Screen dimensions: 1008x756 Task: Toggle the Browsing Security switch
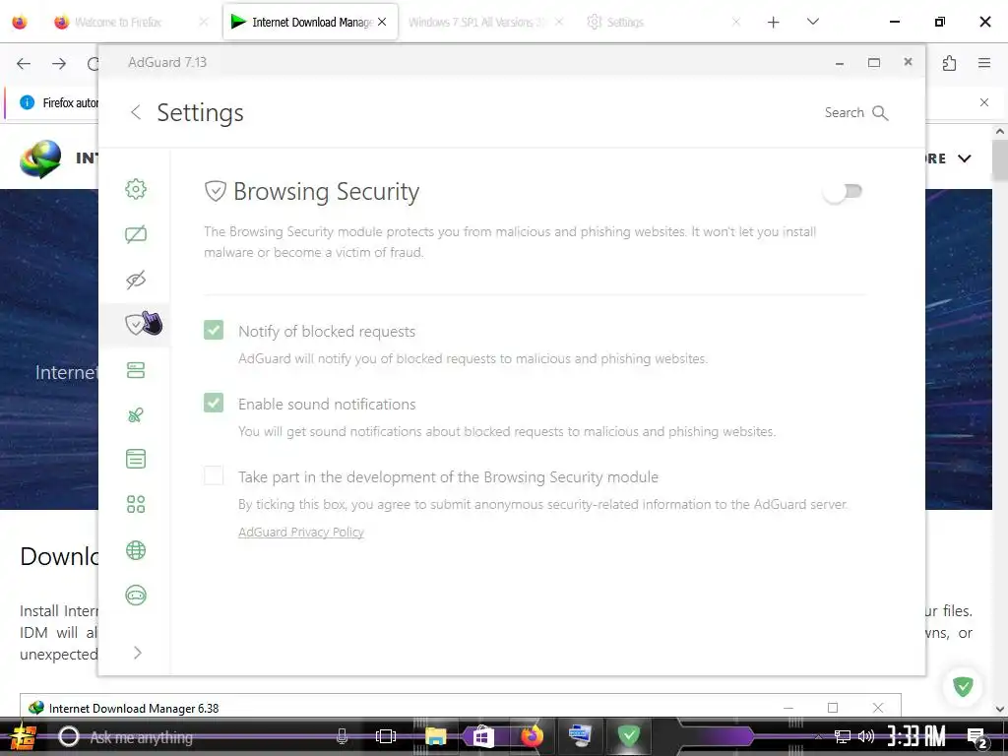coord(843,192)
